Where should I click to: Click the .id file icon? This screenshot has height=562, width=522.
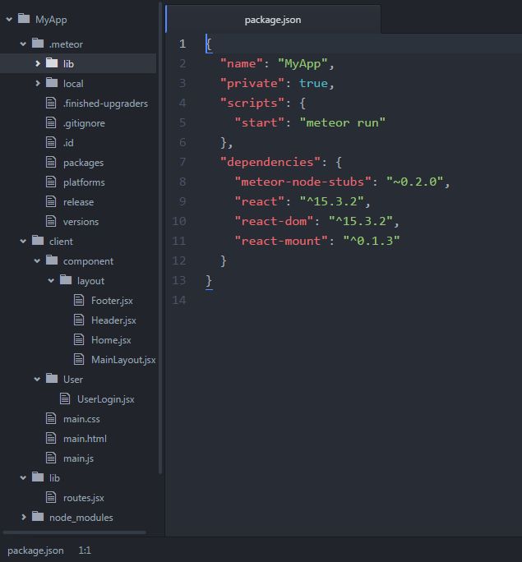[x=51, y=142]
